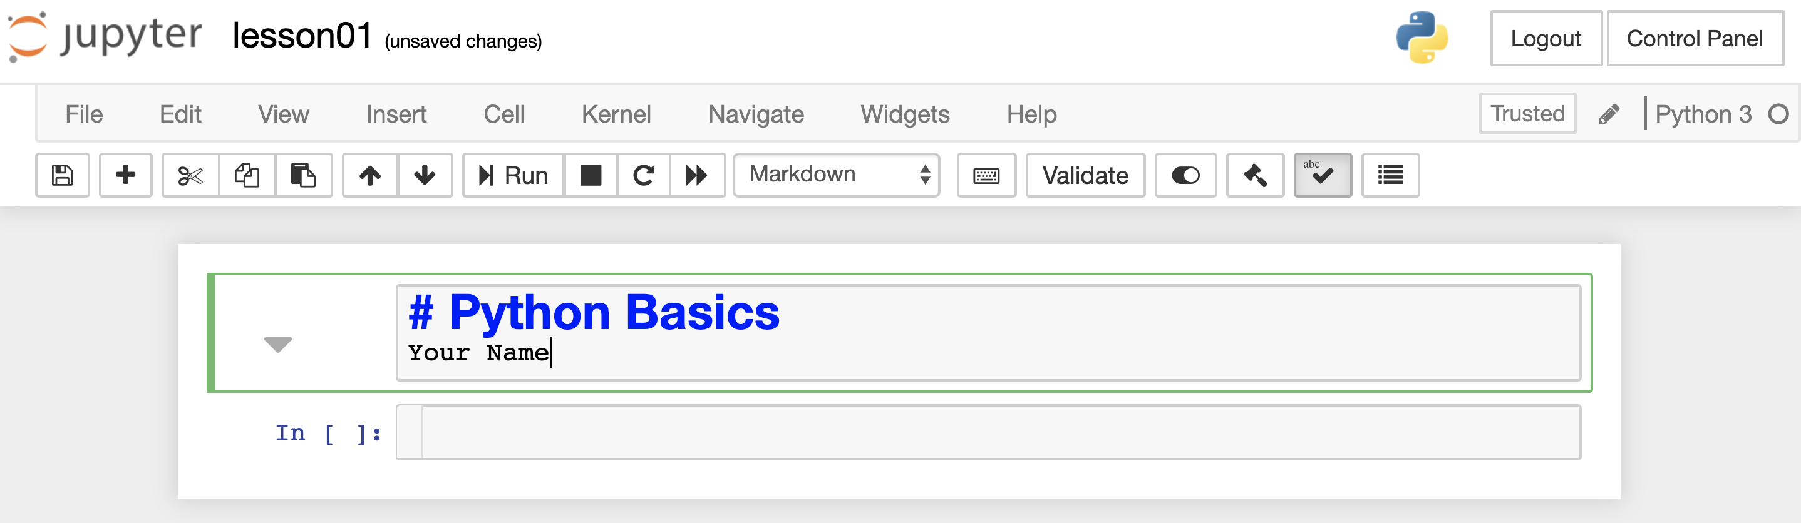Insert a new cell with the plus icon
1801x523 pixels.
tap(126, 175)
